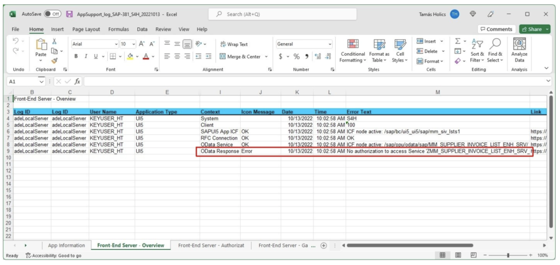Click the Cut scissors icon
Viewport: 560px width, 265px height.
(54, 41)
